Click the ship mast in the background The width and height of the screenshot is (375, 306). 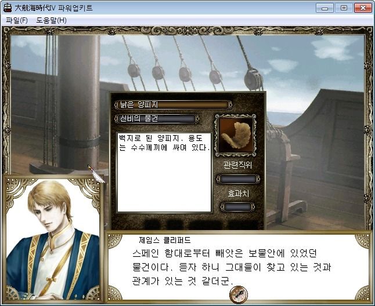tap(79, 100)
